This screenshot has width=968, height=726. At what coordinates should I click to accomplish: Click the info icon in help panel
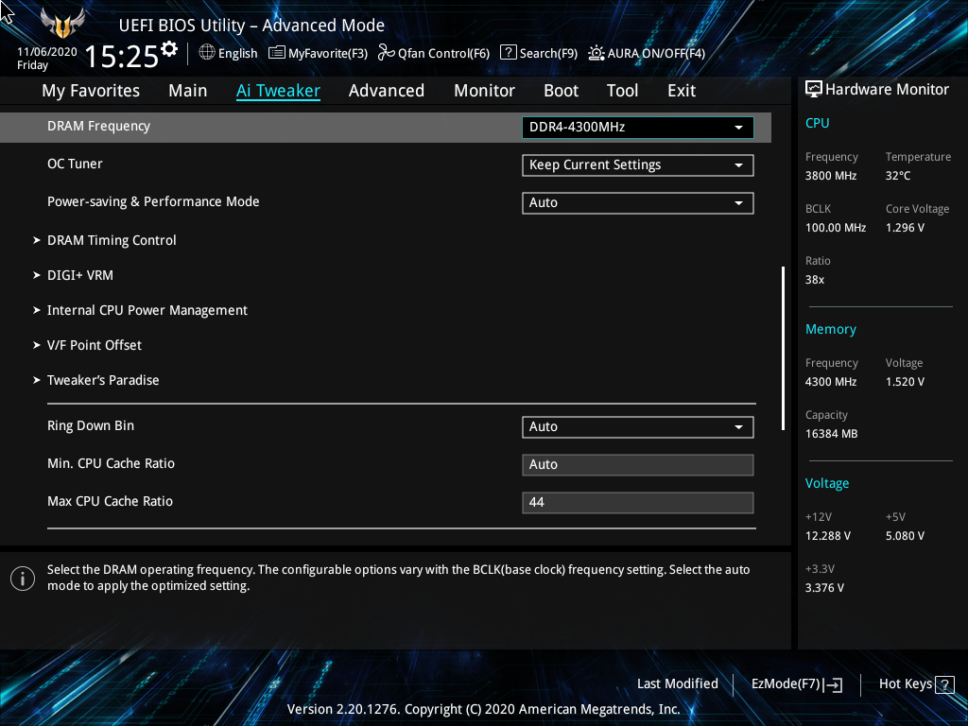(23, 579)
